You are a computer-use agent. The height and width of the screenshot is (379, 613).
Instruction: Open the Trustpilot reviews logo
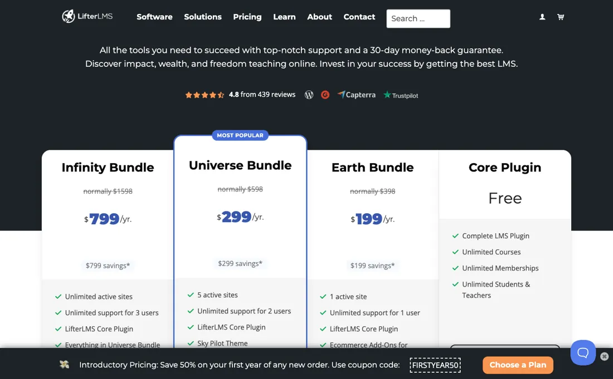pyautogui.click(x=401, y=95)
